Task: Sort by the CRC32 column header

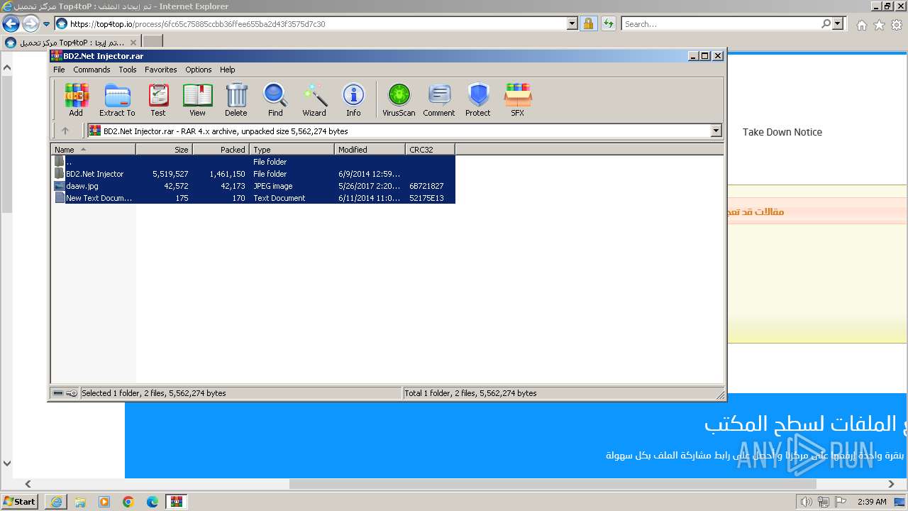Action: 431,150
